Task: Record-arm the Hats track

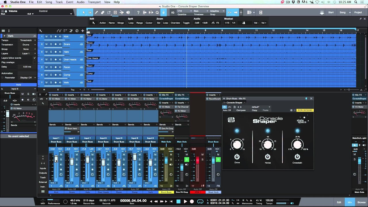Action: 55,52
